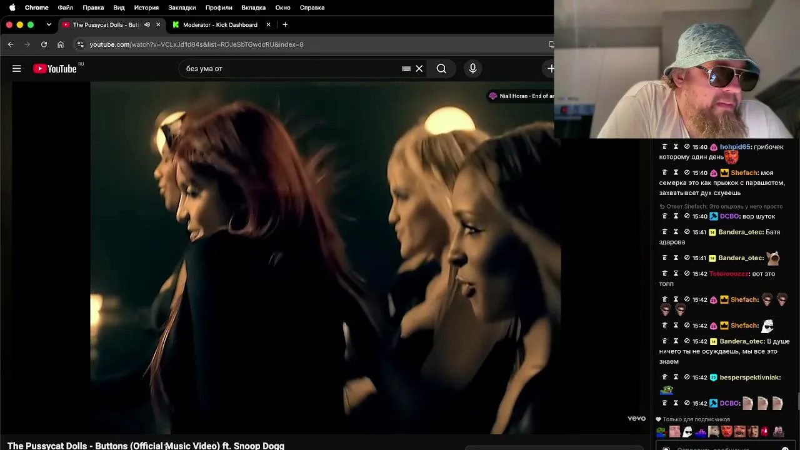800x450 pixels.
Task: Open the Chrome home page button
Action: (61, 44)
